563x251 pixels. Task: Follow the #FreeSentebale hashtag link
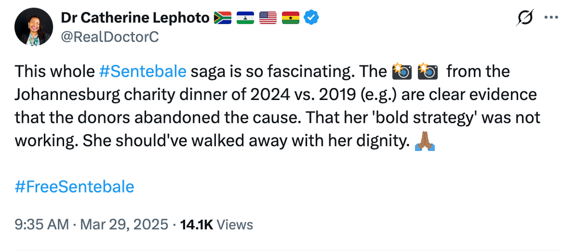pyautogui.click(x=74, y=187)
